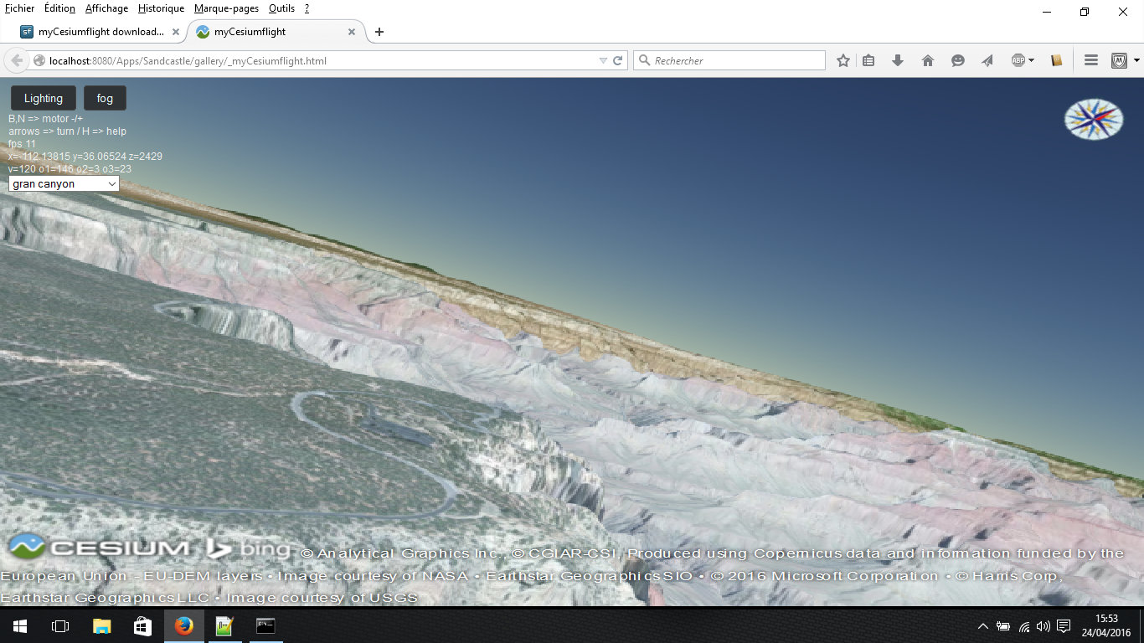Expand the system tray hidden icons chevron
The height and width of the screenshot is (643, 1144).
click(x=982, y=625)
